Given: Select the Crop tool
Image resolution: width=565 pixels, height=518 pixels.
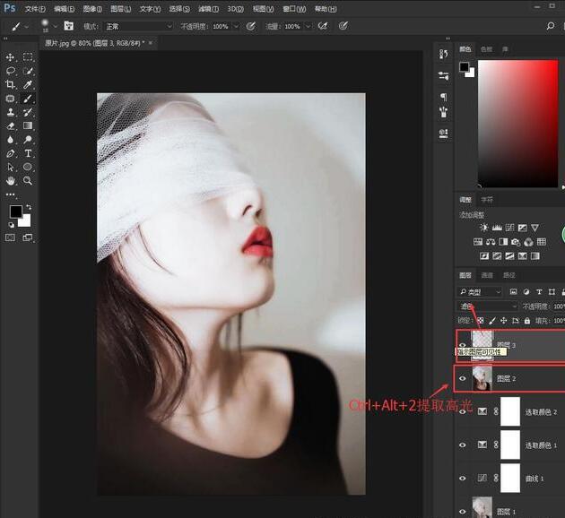Looking at the screenshot, I should [11, 84].
